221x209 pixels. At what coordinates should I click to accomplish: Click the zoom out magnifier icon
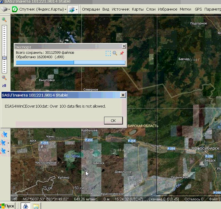click(x=4, y=78)
